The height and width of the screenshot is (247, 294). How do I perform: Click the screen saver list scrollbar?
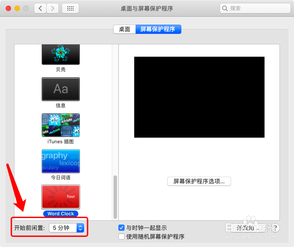[x=115, y=197]
